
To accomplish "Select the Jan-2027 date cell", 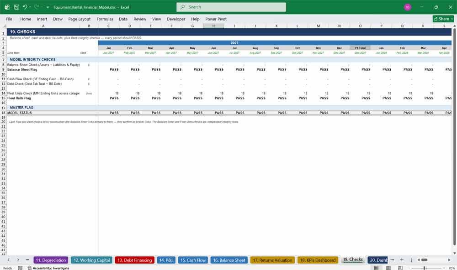I will (x=108, y=53).
